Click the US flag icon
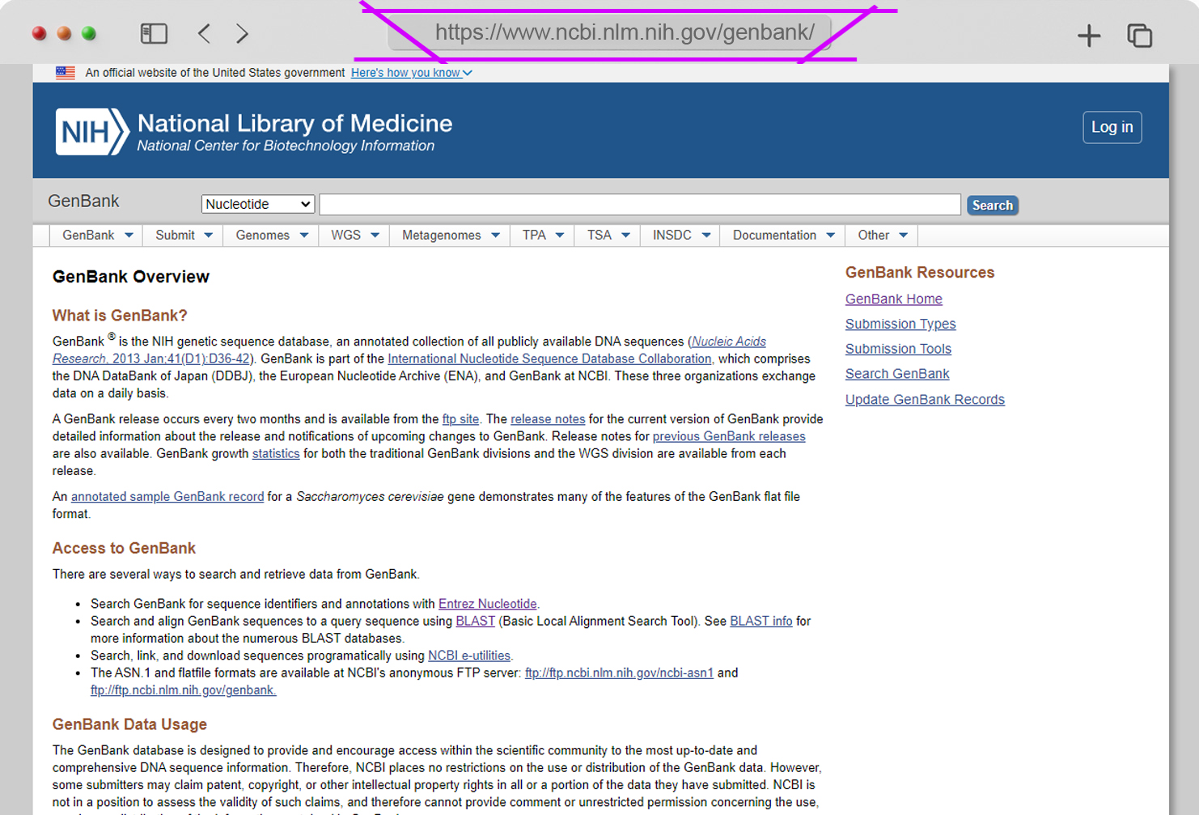1199x815 pixels. pyautogui.click(x=66, y=73)
